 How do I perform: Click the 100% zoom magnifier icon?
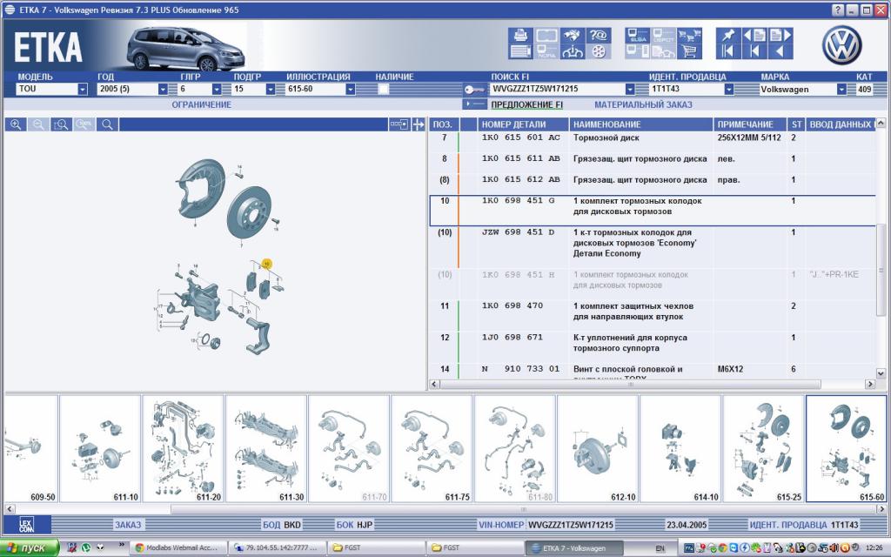click(84, 124)
